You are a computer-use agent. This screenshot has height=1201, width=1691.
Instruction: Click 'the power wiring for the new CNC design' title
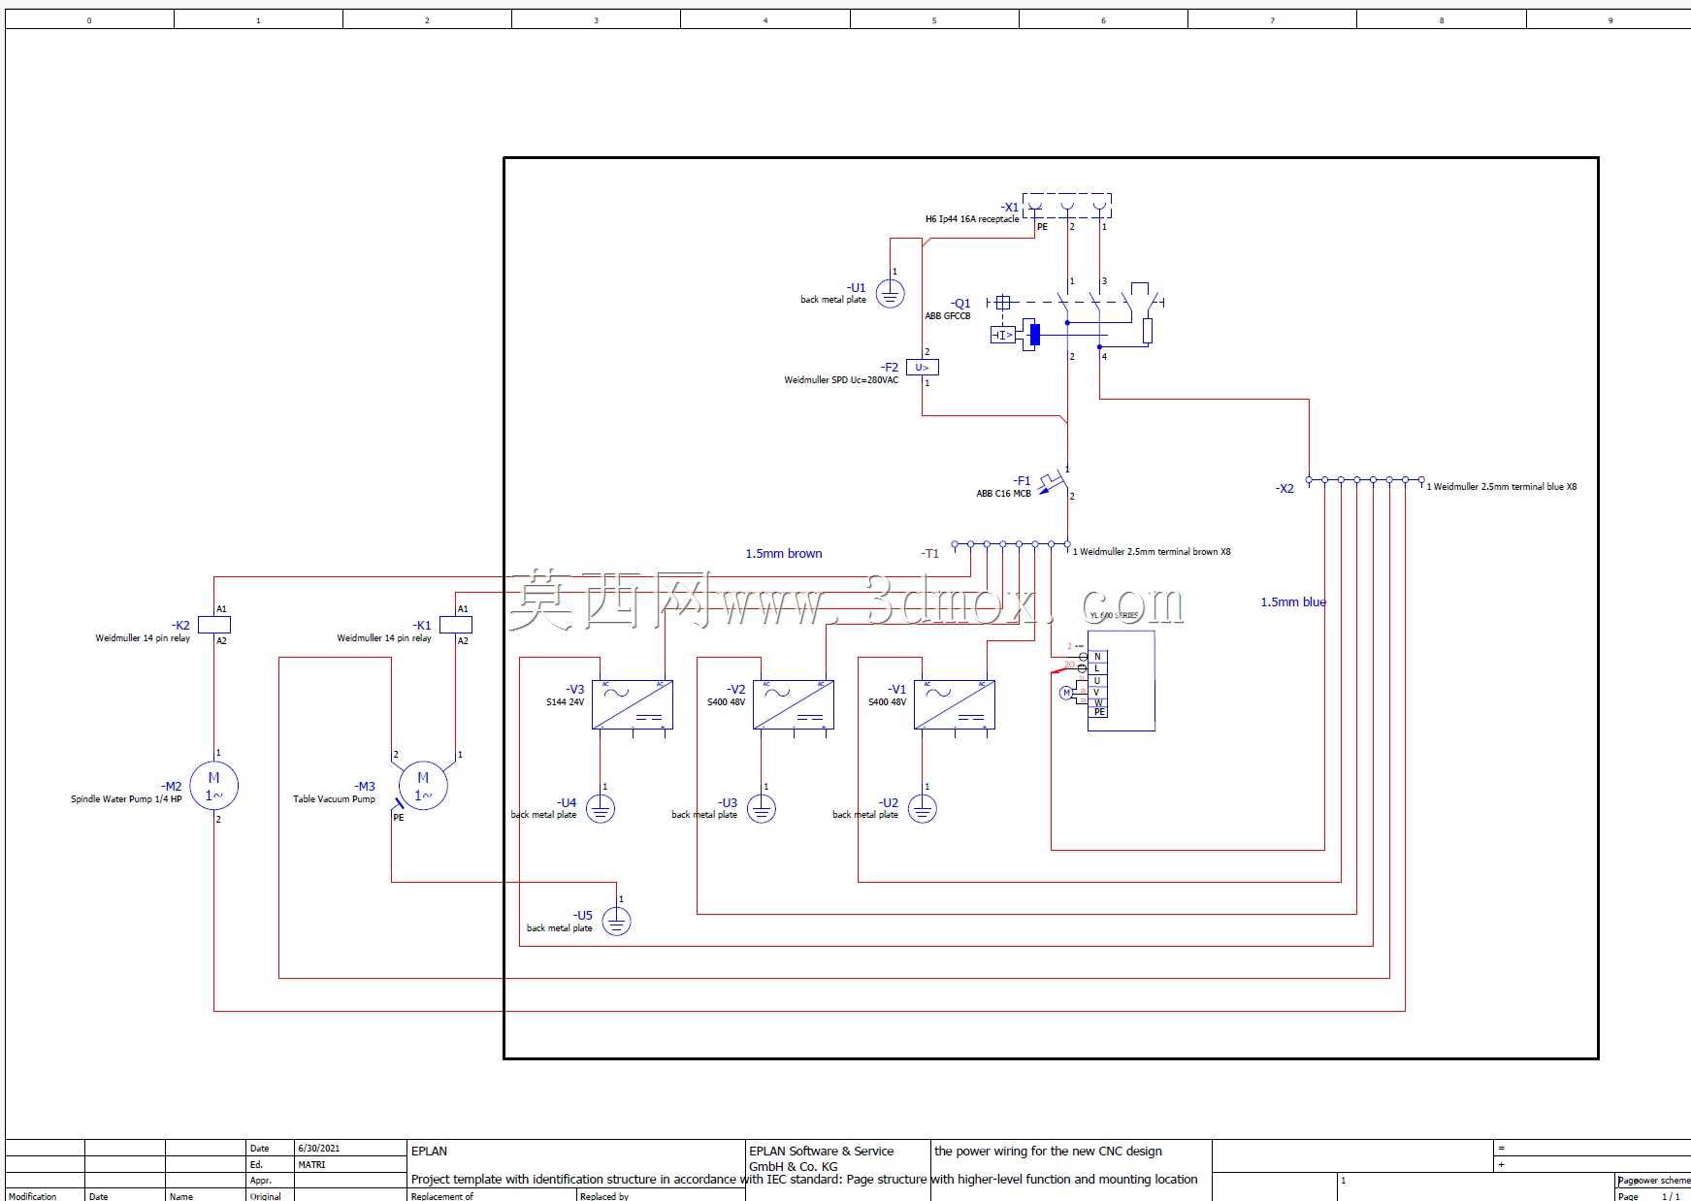click(x=1048, y=1152)
